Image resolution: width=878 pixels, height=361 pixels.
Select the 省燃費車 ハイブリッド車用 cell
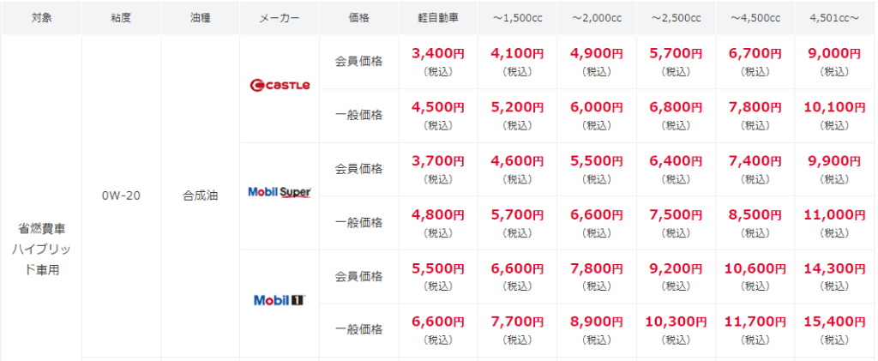(41, 249)
